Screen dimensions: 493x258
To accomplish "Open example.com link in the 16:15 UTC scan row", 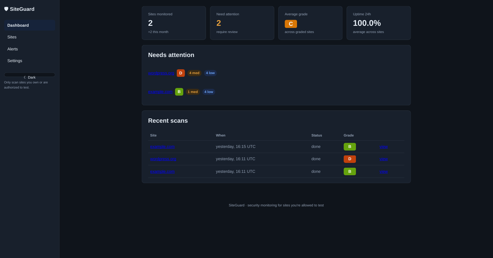I will [x=162, y=147].
